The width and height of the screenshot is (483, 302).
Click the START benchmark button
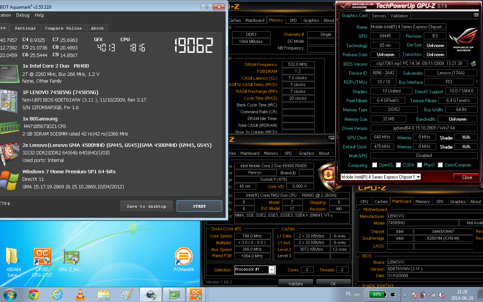coord(199,206)
